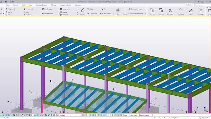
Task: Activate the Measure ruler tool
Action: coord(83,11)
